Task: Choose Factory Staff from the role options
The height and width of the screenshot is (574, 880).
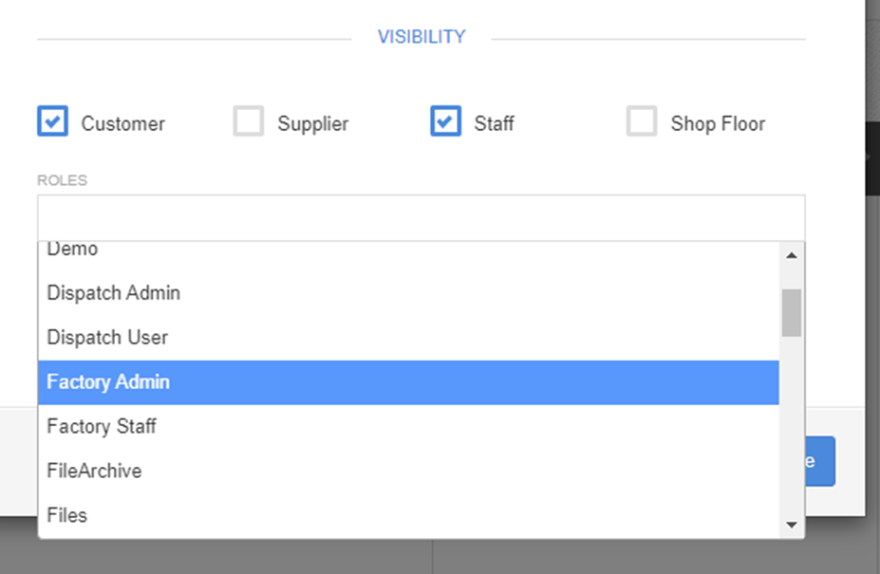Action: (x=102, y=427)
